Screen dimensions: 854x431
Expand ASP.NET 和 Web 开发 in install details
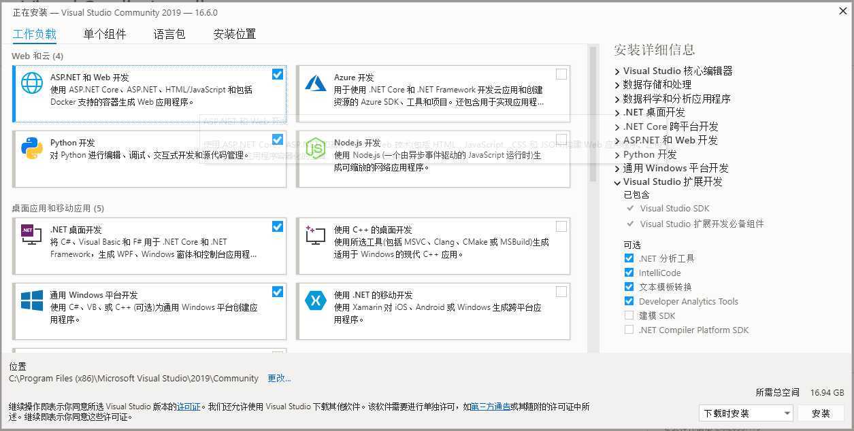coord(617,141)
